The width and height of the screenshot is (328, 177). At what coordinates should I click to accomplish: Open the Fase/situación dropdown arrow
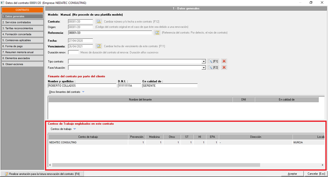pos(204,68)
